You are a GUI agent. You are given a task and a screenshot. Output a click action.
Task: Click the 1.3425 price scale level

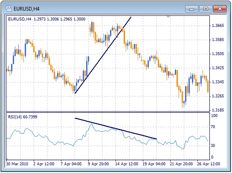pyautogui.click(x=218, y=68)
